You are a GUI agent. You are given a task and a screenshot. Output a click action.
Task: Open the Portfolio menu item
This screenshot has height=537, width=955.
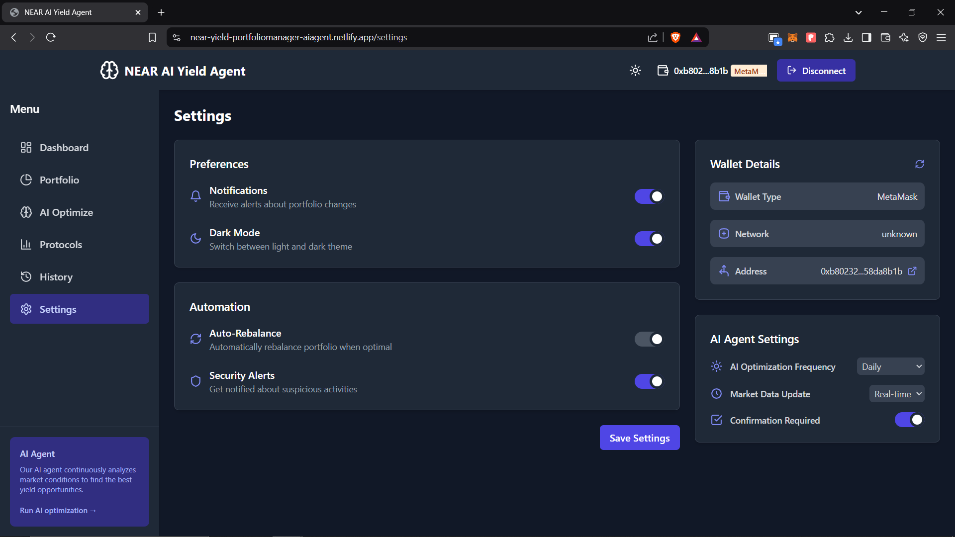click(x=59, y=180)
